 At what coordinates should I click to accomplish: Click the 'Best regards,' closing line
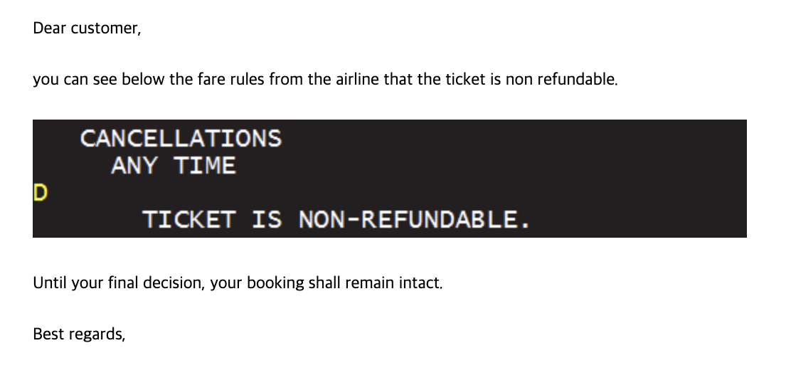pyautogui.click(x=79, y=334)
